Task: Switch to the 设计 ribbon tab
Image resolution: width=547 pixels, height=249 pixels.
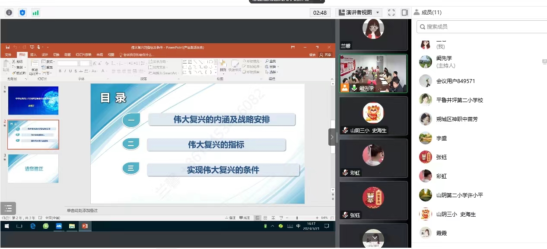Action: click(45, 55)
